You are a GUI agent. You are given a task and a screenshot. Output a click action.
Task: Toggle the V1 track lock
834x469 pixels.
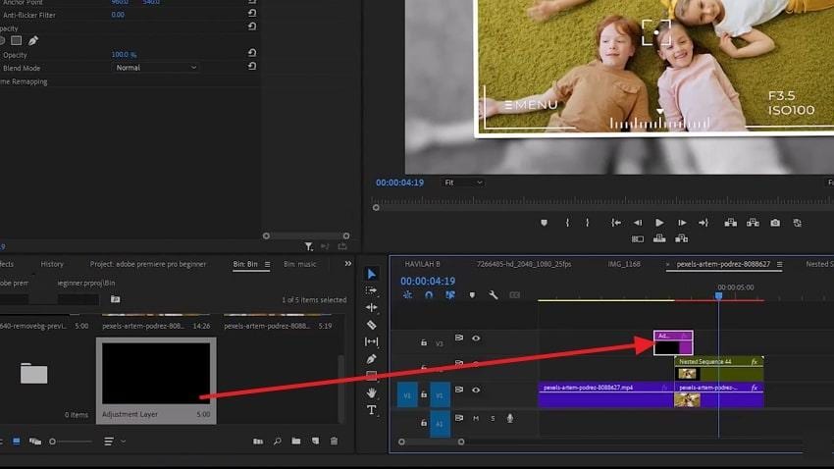[x=424, y=394]
